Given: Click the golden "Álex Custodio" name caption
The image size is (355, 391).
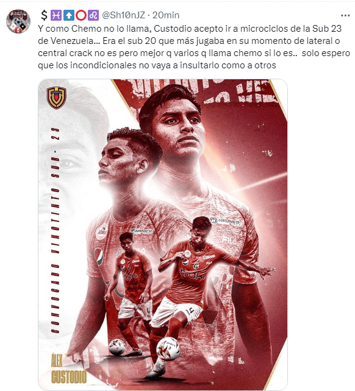Looking at the screenshot, I should 69,368.
